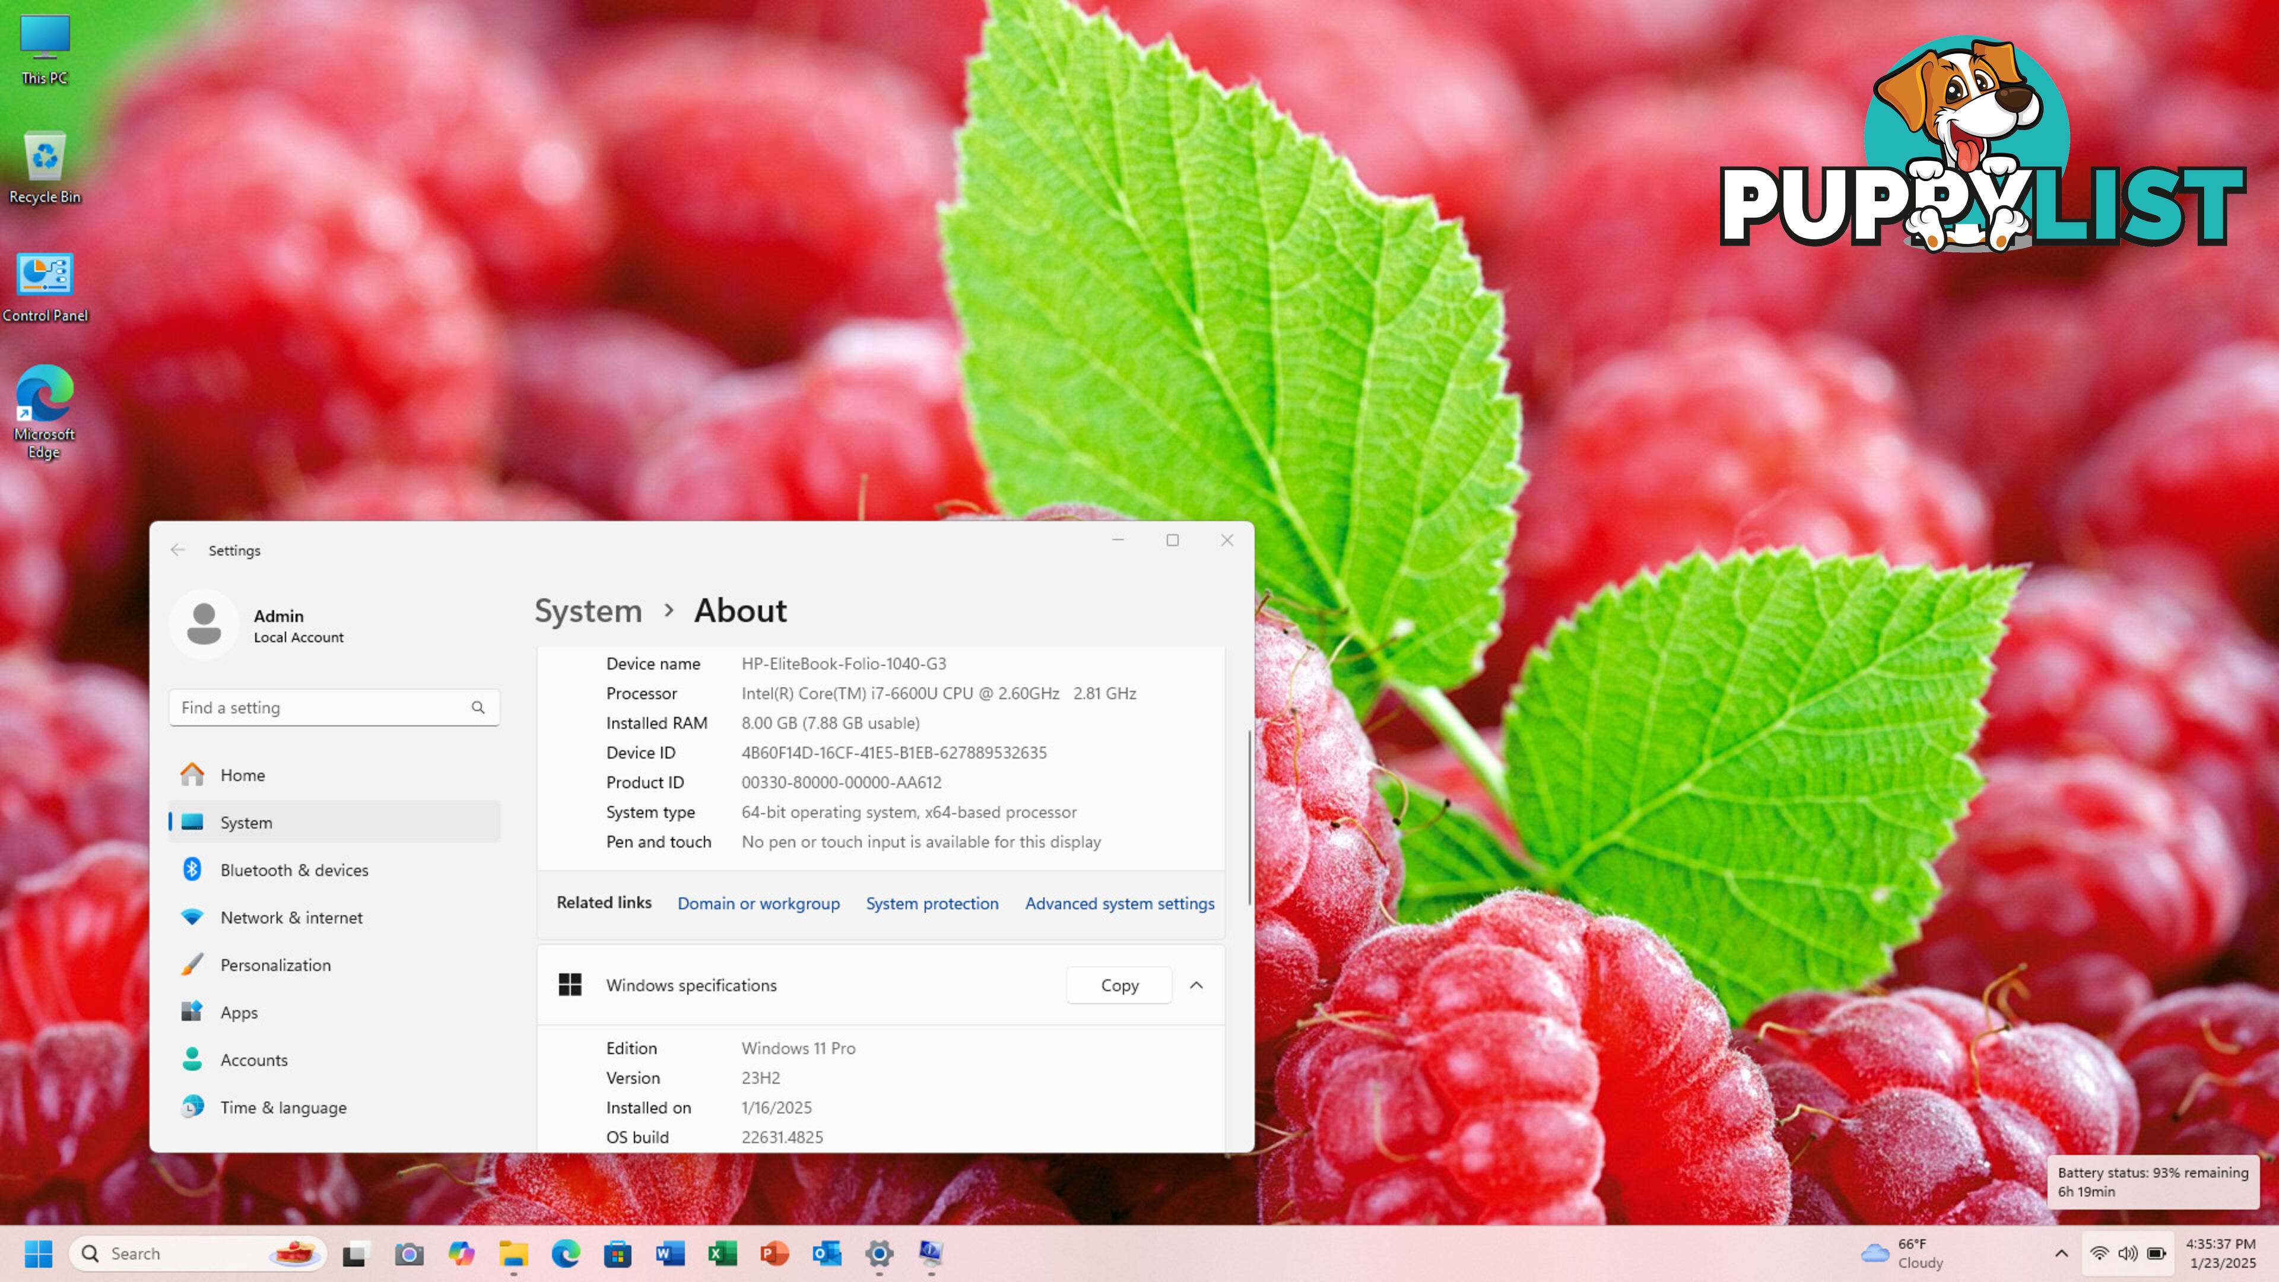Screen dimensions: 2279x1282
Task: Select the Installed on date 1/16/2025
Action: pyautogui.click(x=776, y=1107)
